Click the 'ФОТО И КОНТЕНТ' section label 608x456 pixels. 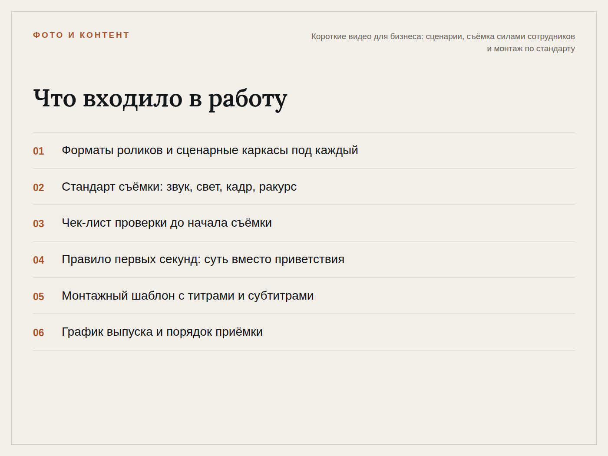click(81, 35)
